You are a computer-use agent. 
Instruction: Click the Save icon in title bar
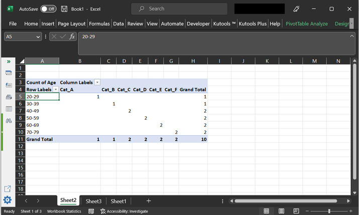(x=64, y=9)
